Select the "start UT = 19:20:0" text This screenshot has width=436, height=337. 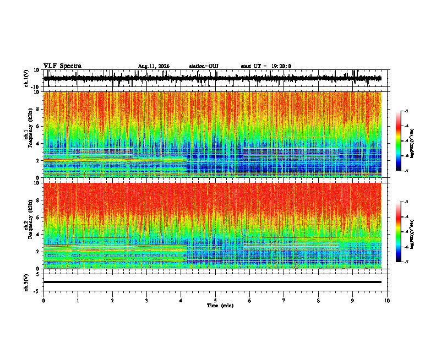tap(266, 66)
